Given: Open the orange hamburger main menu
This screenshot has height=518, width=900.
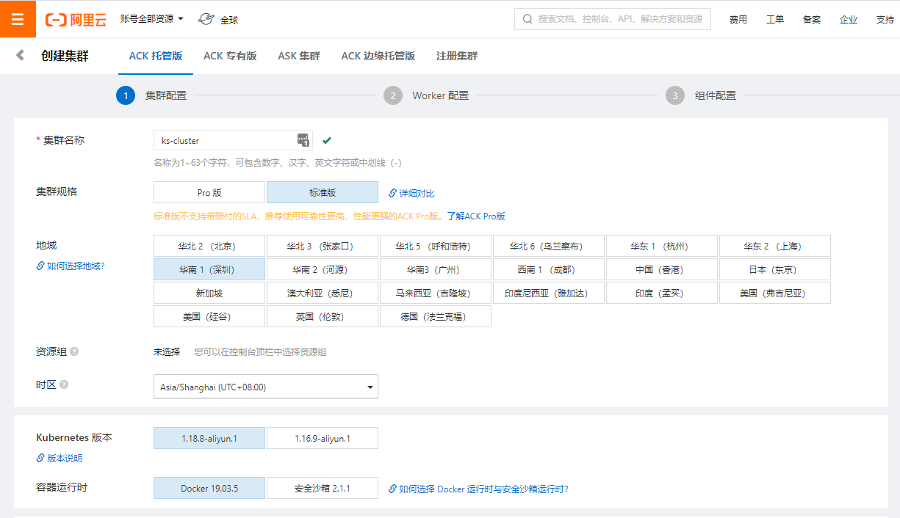Looking at the screenshot, I should 18,19.
